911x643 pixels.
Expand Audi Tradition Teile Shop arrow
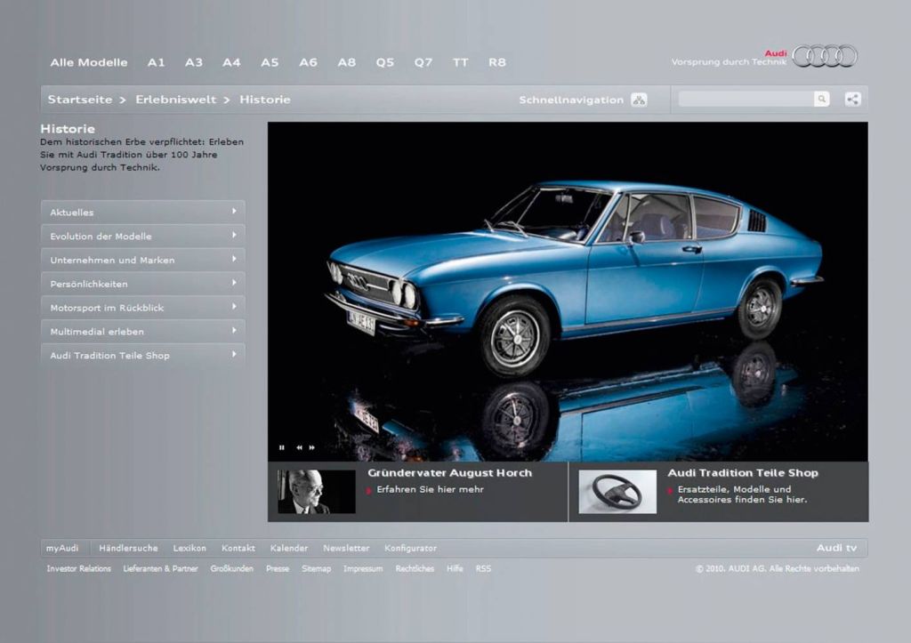pos(234,354)
